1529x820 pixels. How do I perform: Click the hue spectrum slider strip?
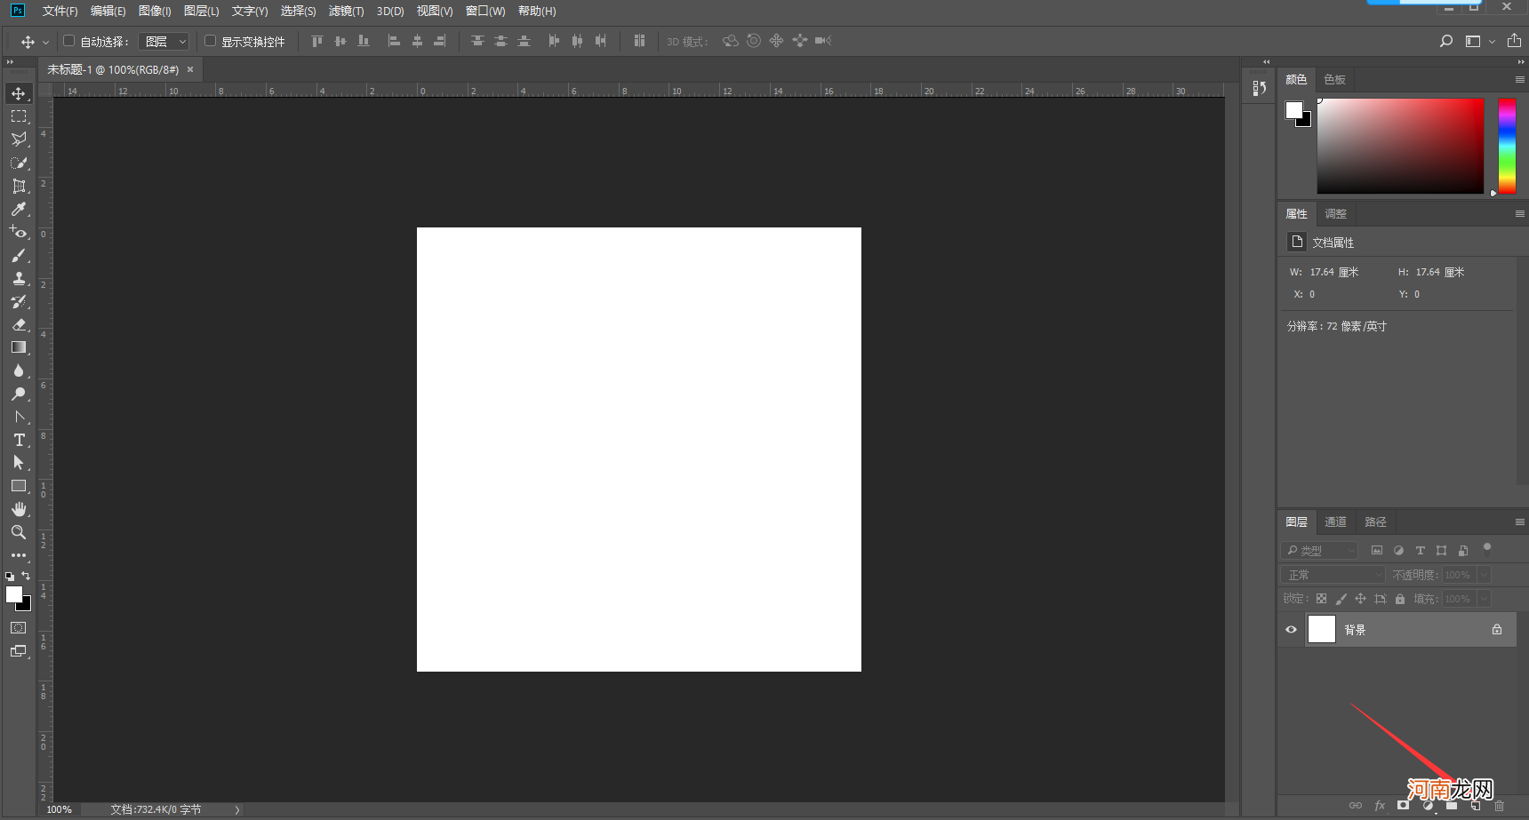click(x=1507, y=146)
